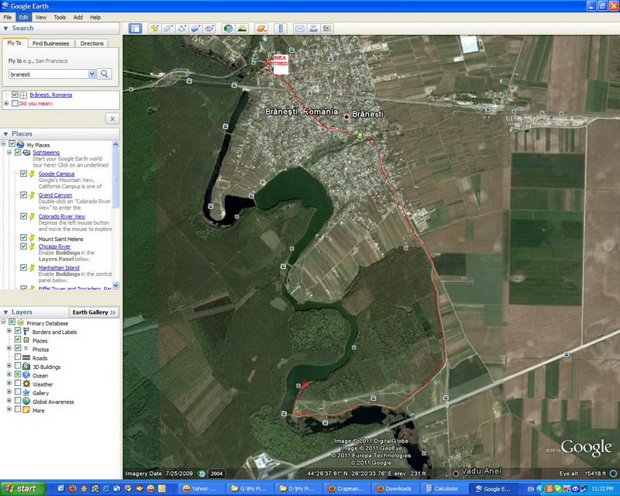Uncheck the Borders and Labels layer

coord(18,332)
